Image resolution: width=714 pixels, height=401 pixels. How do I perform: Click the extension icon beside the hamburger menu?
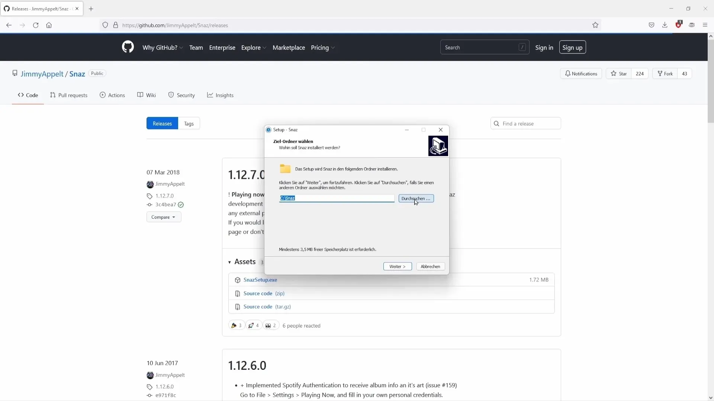[692, 25]
